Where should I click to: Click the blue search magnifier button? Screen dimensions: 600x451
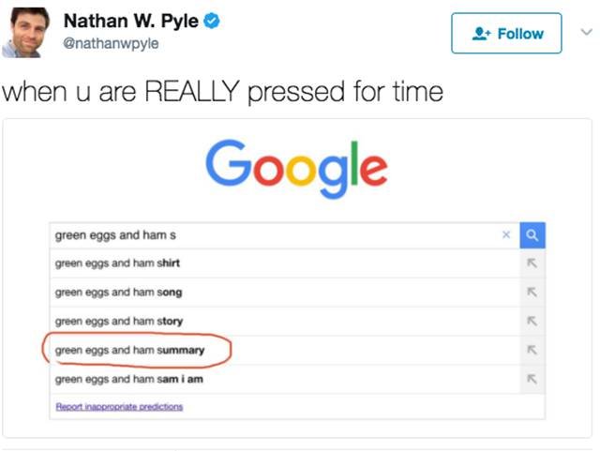[532, 235]
